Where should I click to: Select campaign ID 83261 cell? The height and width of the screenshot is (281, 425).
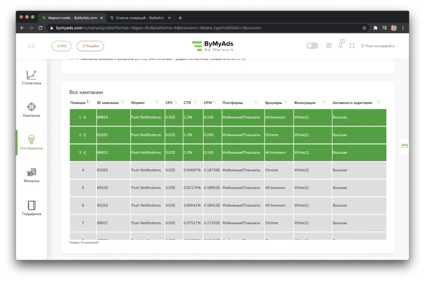pos(113,135)
